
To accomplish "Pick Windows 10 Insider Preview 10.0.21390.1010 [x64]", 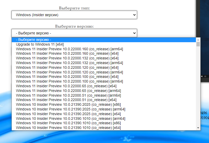I will click(x=104, y=128).
